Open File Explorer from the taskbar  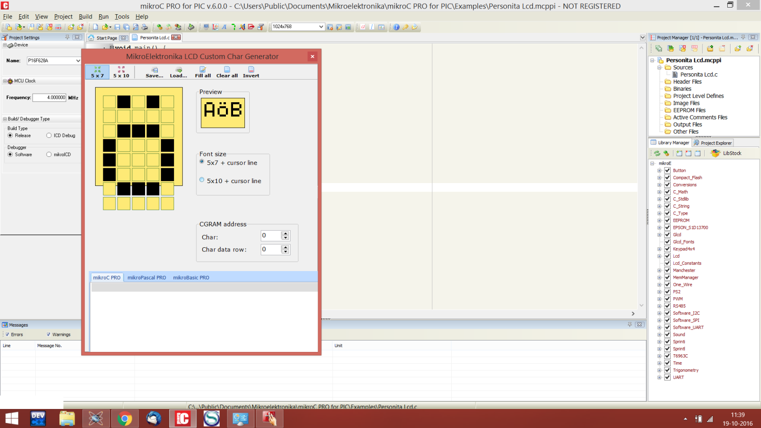[67, 418]
